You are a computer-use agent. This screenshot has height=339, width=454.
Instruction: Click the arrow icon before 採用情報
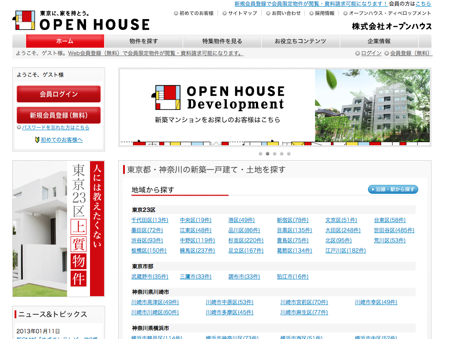coord(311,13)
